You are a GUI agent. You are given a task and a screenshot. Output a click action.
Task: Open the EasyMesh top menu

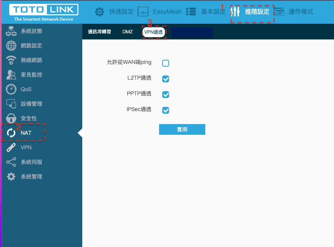pyautogui.click(x=167, y=11)
